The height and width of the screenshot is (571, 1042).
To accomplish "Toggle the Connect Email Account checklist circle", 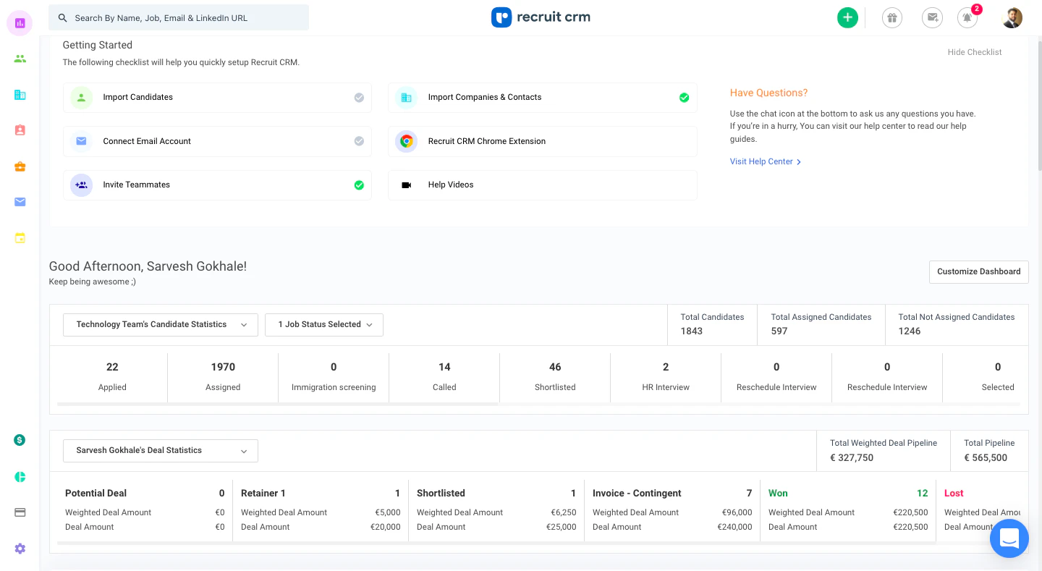I will pos(359,141).
